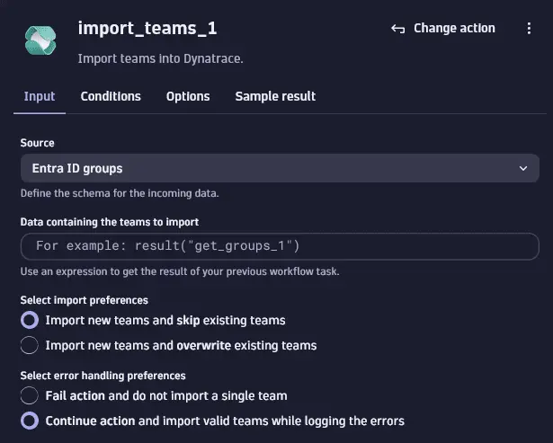View the Sample result tab

(x=275, y=96)
